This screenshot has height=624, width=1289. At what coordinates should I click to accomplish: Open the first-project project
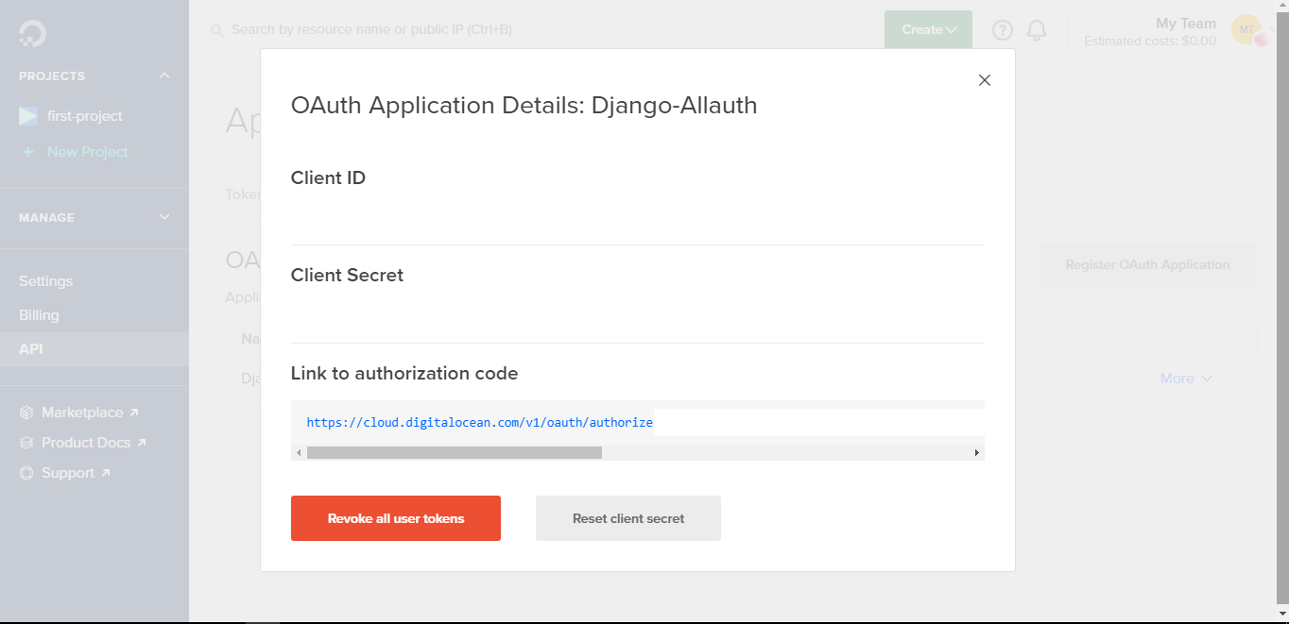coord(85,116)
